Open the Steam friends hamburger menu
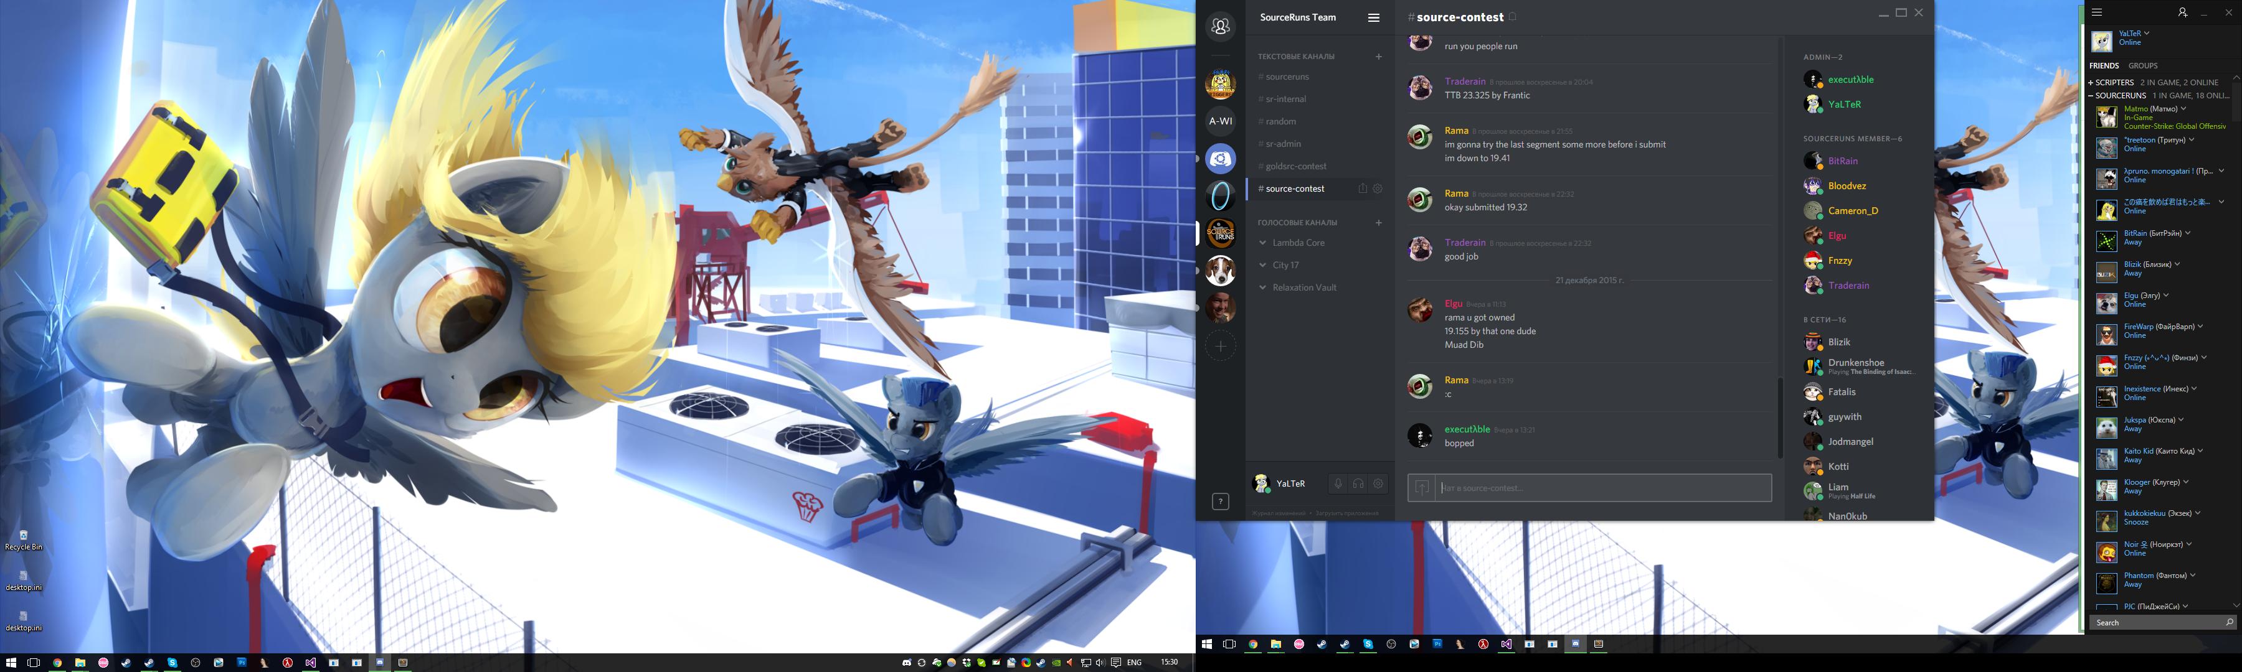 point(2097,12)
